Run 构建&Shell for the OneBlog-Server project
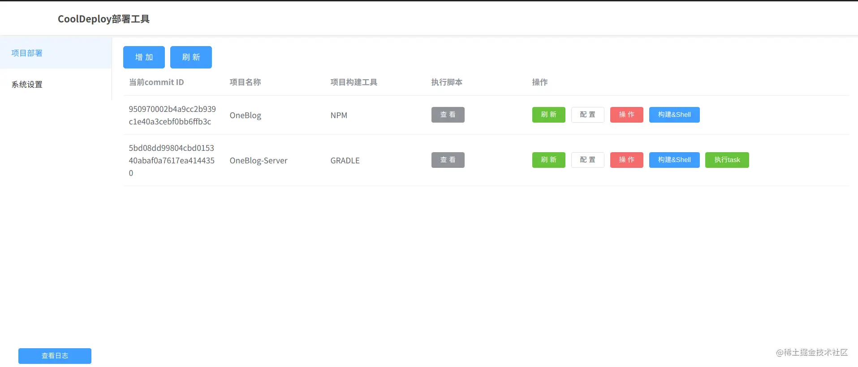This screenshot has width=858, height=367. (674, 160)
